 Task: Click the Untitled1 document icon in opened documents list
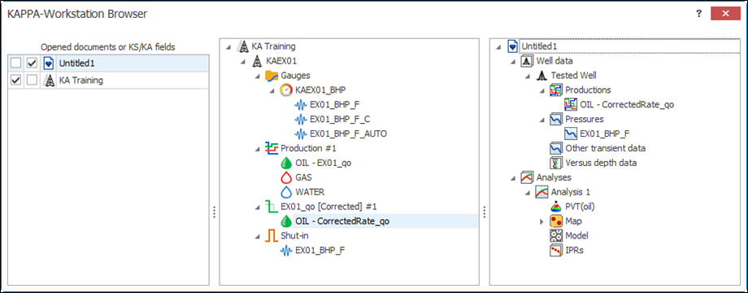(48, 63)
